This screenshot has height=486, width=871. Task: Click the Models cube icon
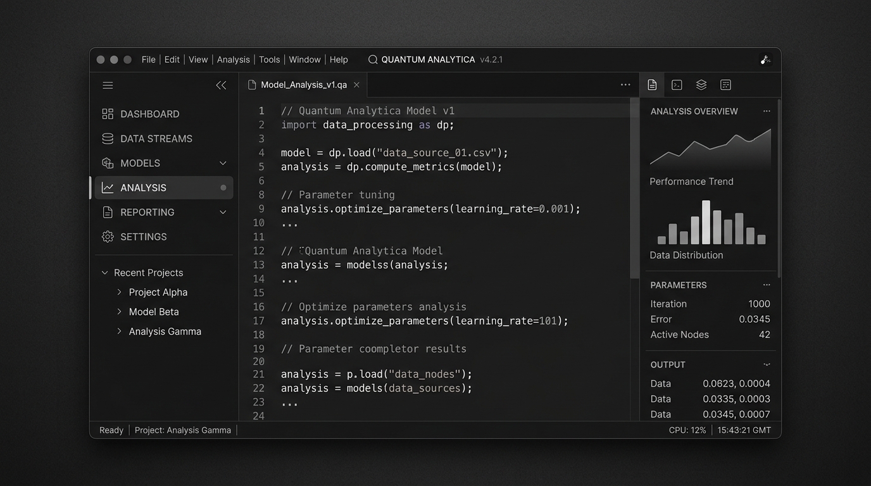click(108, 163)
